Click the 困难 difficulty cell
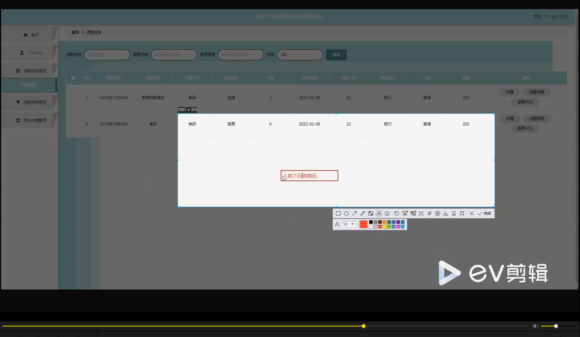Image resolution: width=580 pixels, height=337 pixels. point(231,98)
